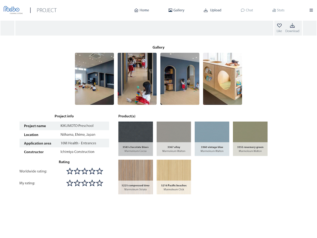Select the 5225 compressed time swatch

(136, 177)
